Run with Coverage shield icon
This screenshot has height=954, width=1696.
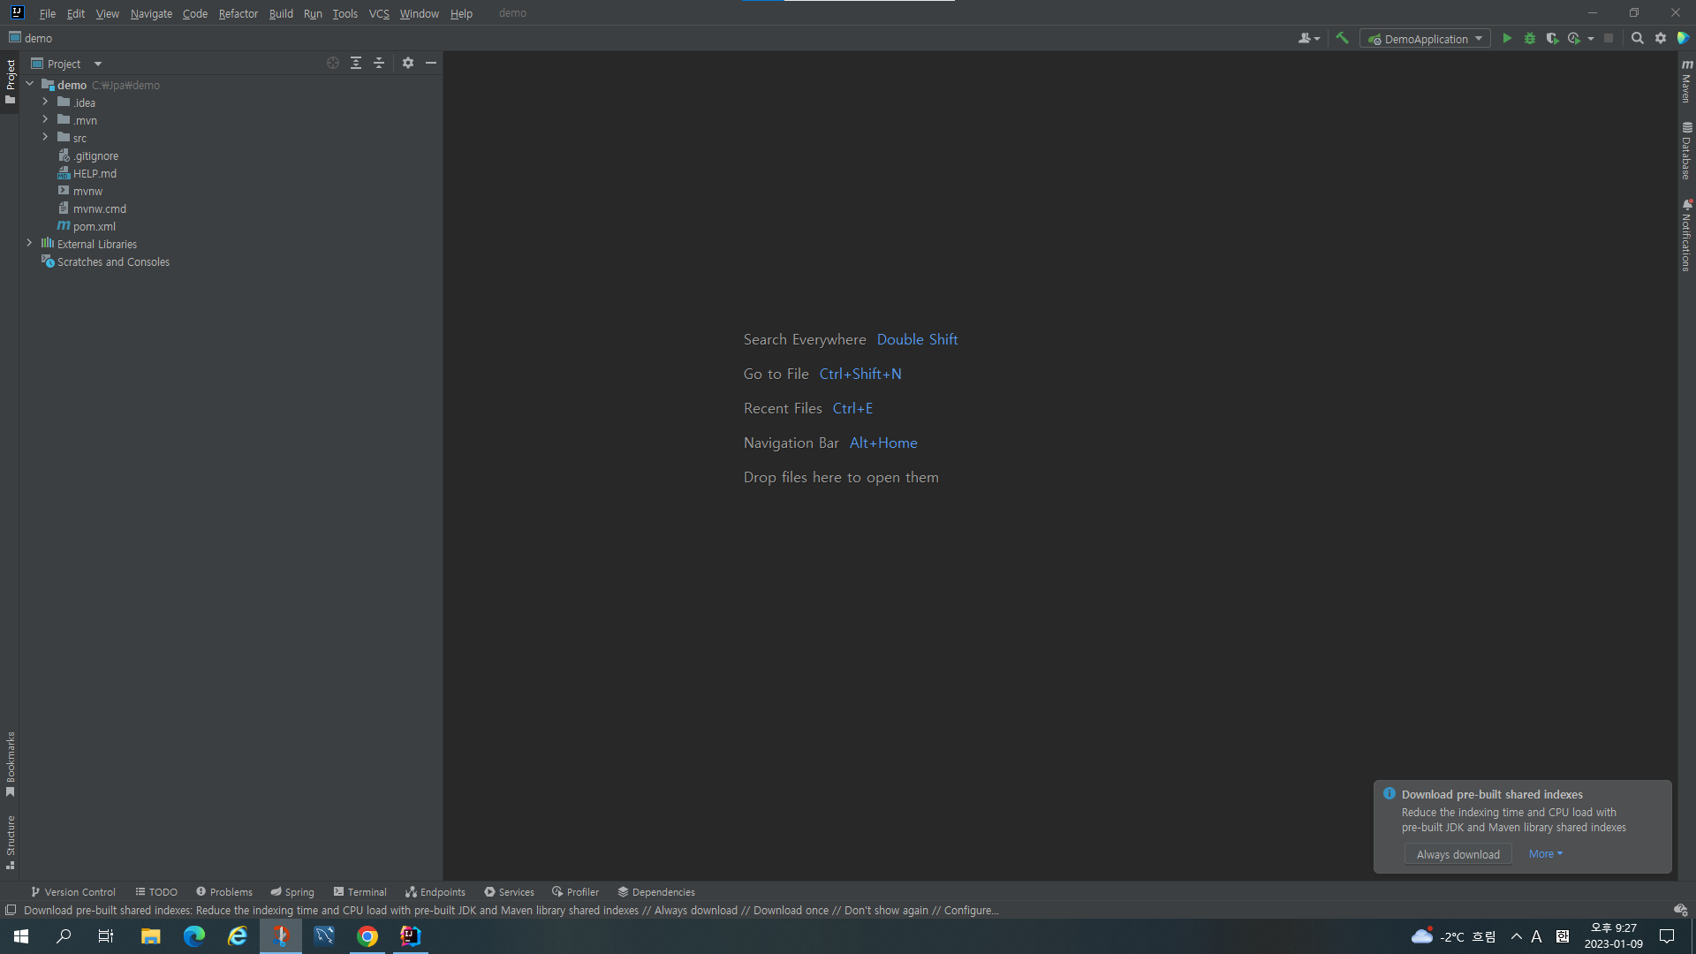click(1552, 38)
